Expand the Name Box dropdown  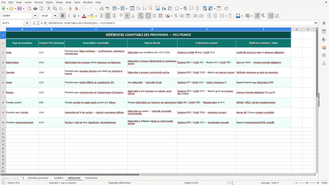pyautogui.click(x=27, y=23)
